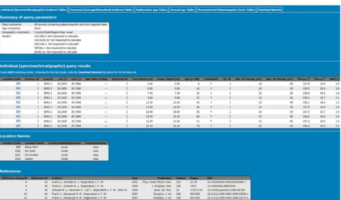The image size is (341, 200).
Task: Open the Individual (Specimen/Stratigraphic) Sediment Tables tab
Action: 34,10
